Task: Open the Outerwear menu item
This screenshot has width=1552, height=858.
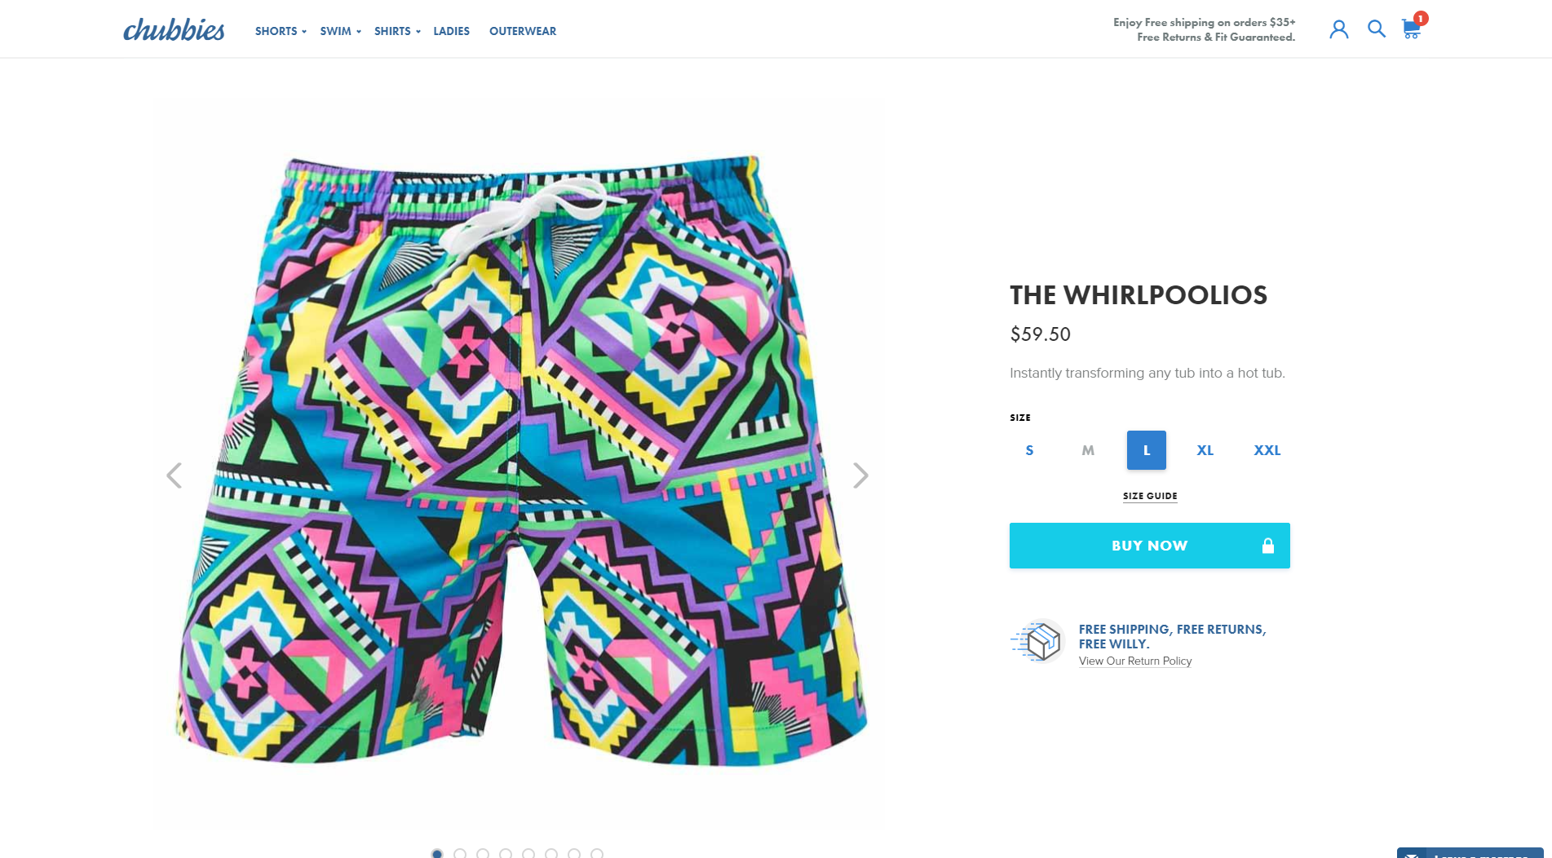Action: [x=523, y=31]
